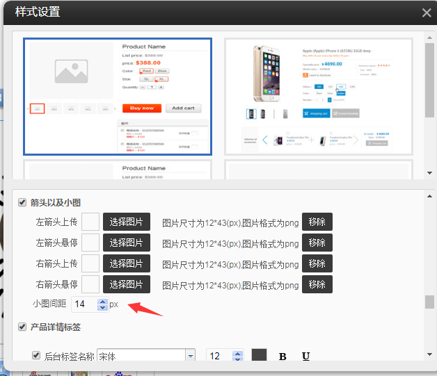This screenshot has height=376, width=437.
Task: Toggle the 产品详情标签 checkbox
Action: [22, 327]
